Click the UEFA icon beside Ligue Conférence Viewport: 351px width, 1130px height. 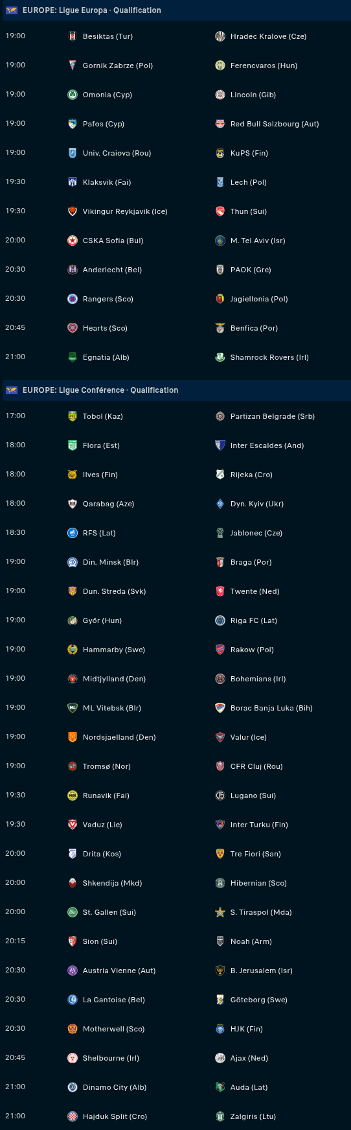[x=12, y=390]
